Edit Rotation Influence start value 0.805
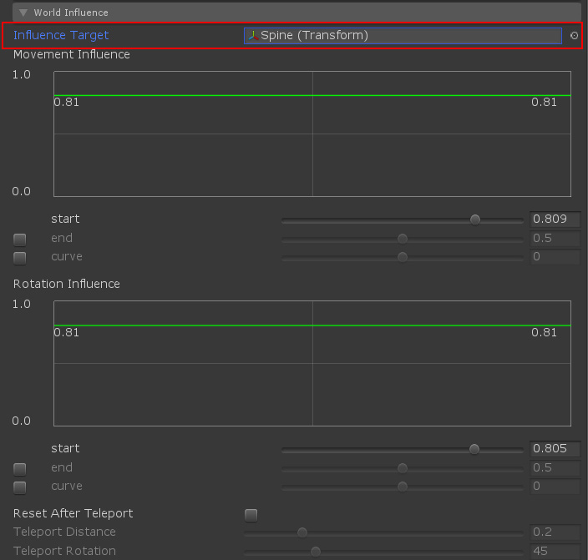The image size is (588, 560). point(555,448)
